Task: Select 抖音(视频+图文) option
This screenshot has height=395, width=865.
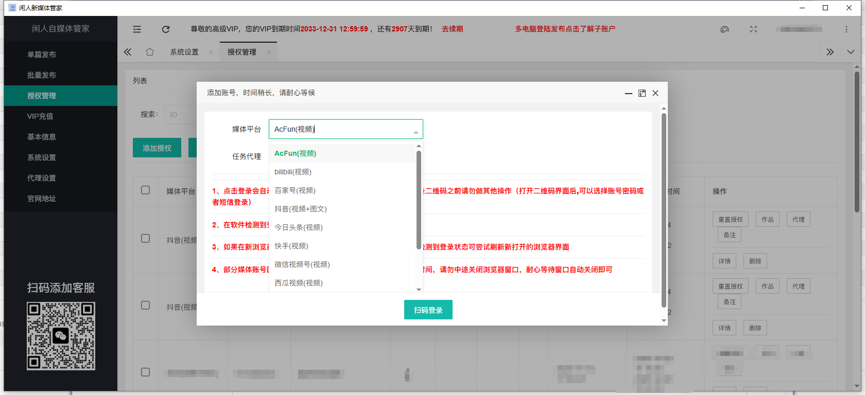Action: 342,209
